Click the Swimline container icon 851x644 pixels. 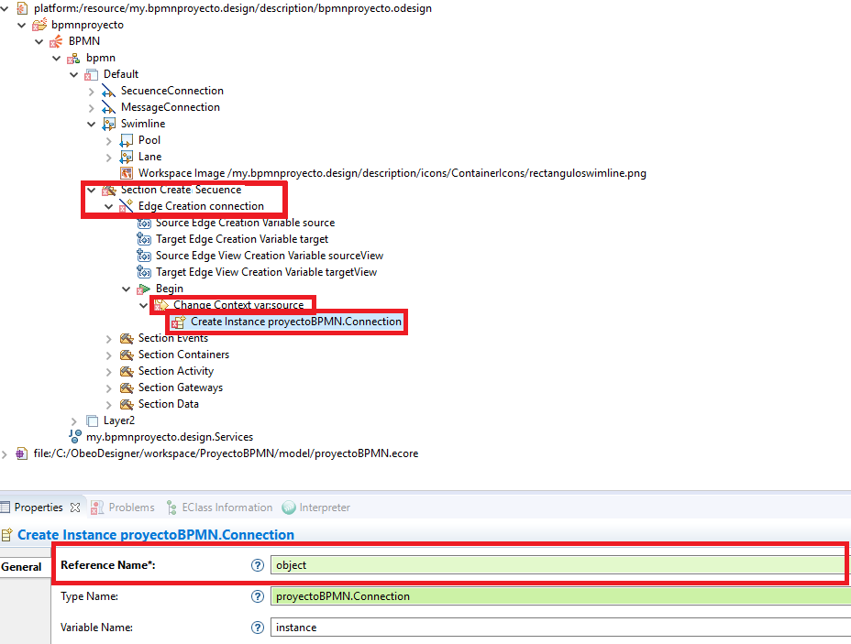click(108, 124)
